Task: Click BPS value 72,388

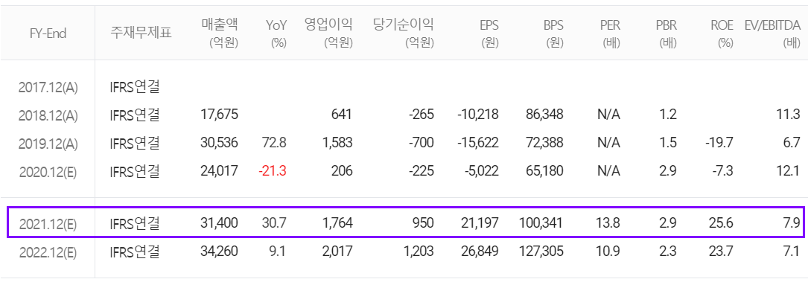Action: (x=545, y=143)
